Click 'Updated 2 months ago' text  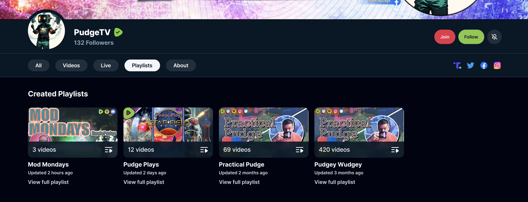pyautogui.click(x=243, y=173)
